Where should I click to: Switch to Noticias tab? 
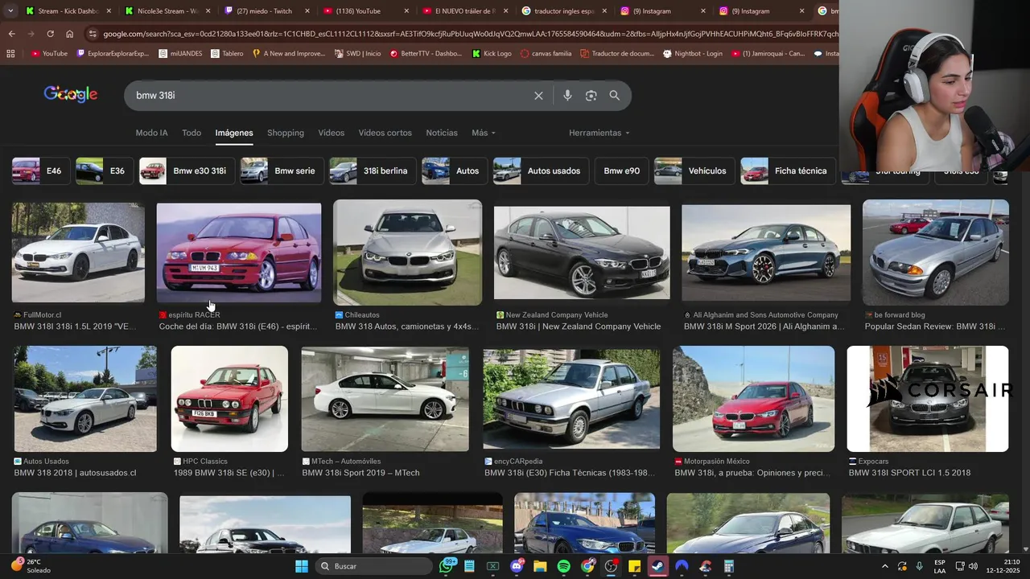click(442, 133)
